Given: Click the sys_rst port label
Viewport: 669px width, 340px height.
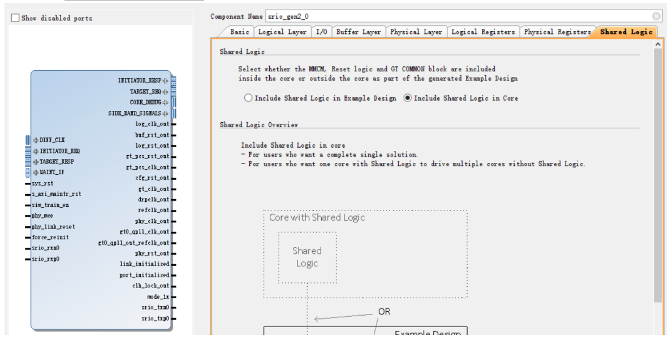Looking at the screenshot, I should coord(42,183).
